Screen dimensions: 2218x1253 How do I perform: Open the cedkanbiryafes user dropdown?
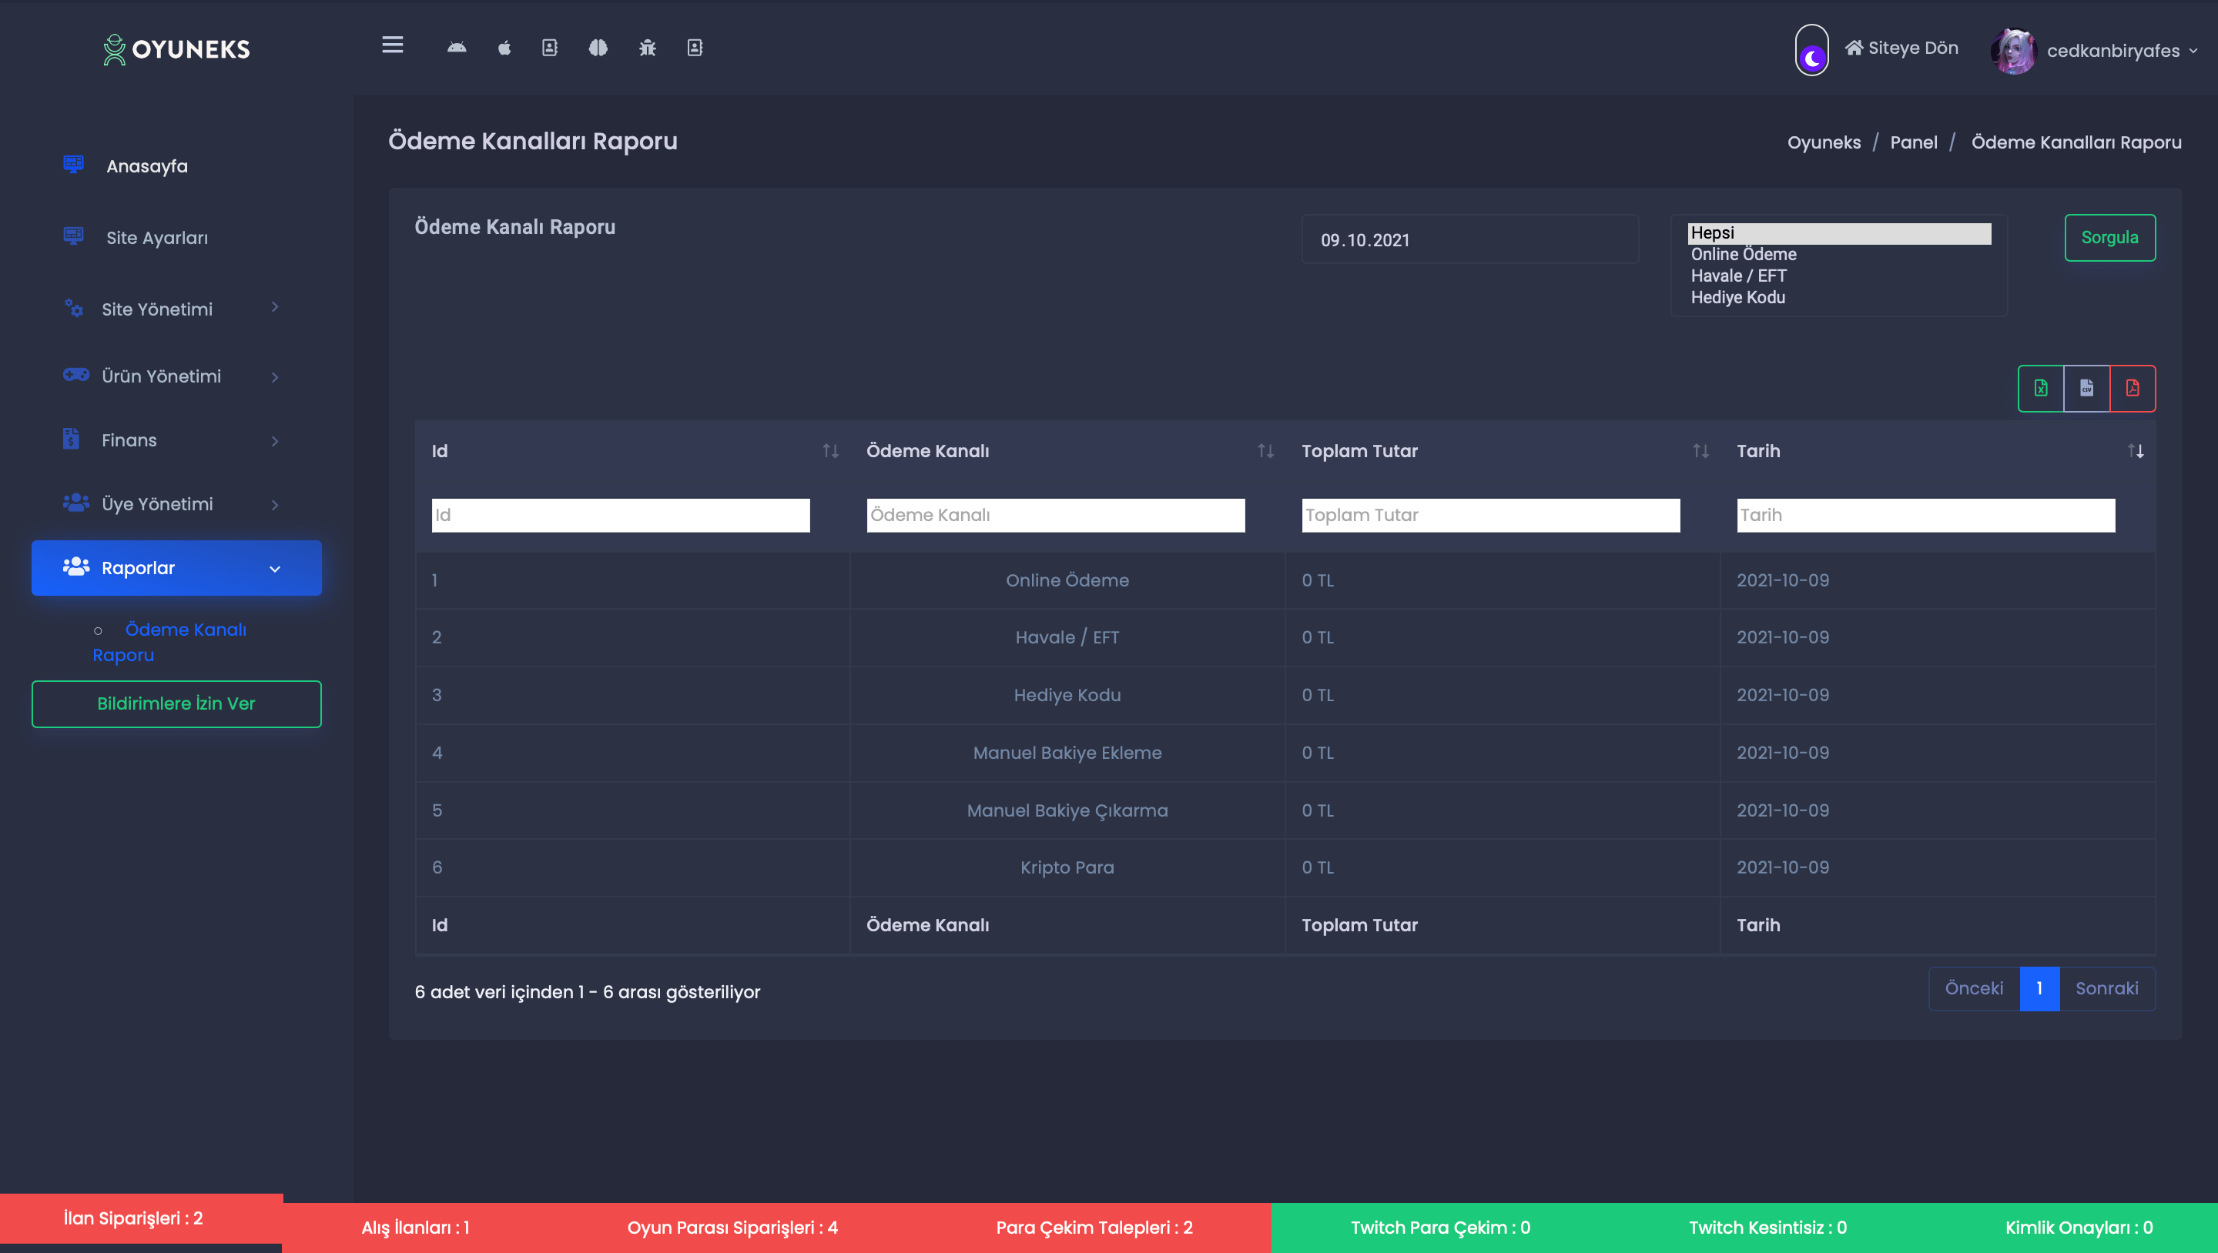coord(2123,51)
